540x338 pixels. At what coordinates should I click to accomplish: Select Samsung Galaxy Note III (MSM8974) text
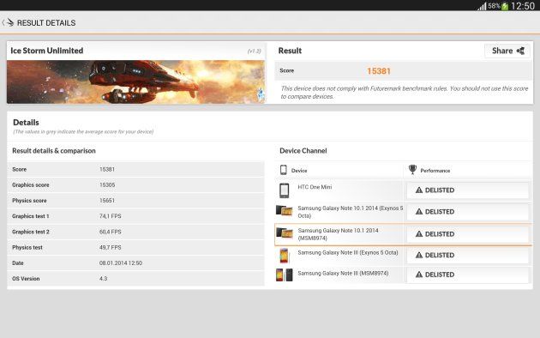point(343,273)
